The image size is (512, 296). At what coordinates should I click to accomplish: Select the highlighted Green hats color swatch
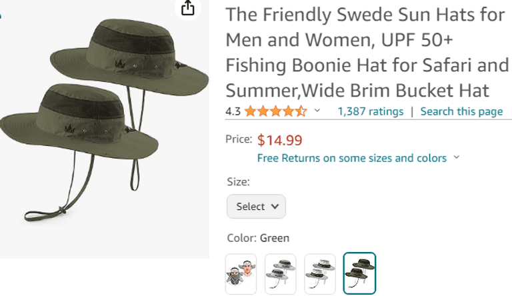(359, 273)
